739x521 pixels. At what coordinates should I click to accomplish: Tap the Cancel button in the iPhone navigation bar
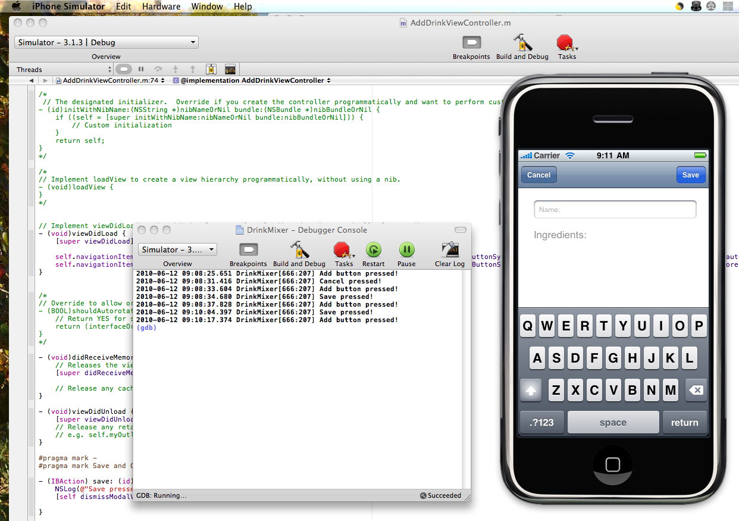(538, 175)
